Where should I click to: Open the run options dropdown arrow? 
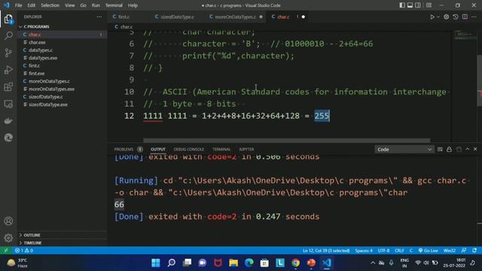coord(438,17)
